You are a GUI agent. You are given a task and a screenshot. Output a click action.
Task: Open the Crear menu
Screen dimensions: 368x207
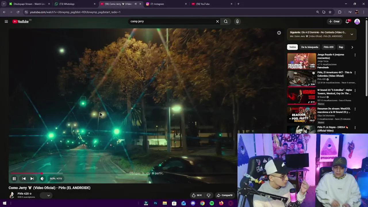click(334, 21)
